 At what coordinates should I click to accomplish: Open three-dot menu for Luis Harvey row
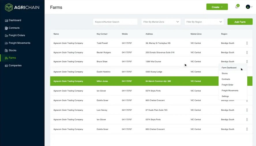(x=247, y=110)
